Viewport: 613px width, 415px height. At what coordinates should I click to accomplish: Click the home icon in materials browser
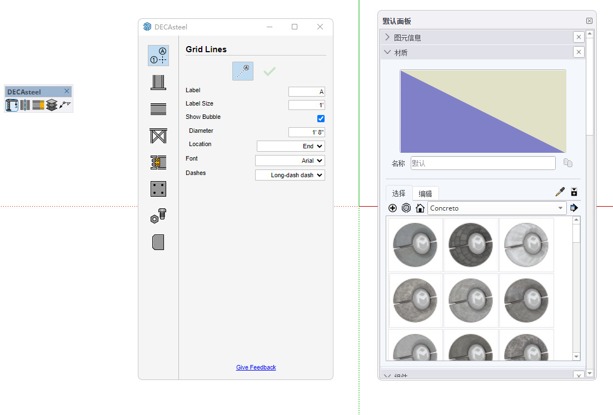pos(420,208)
